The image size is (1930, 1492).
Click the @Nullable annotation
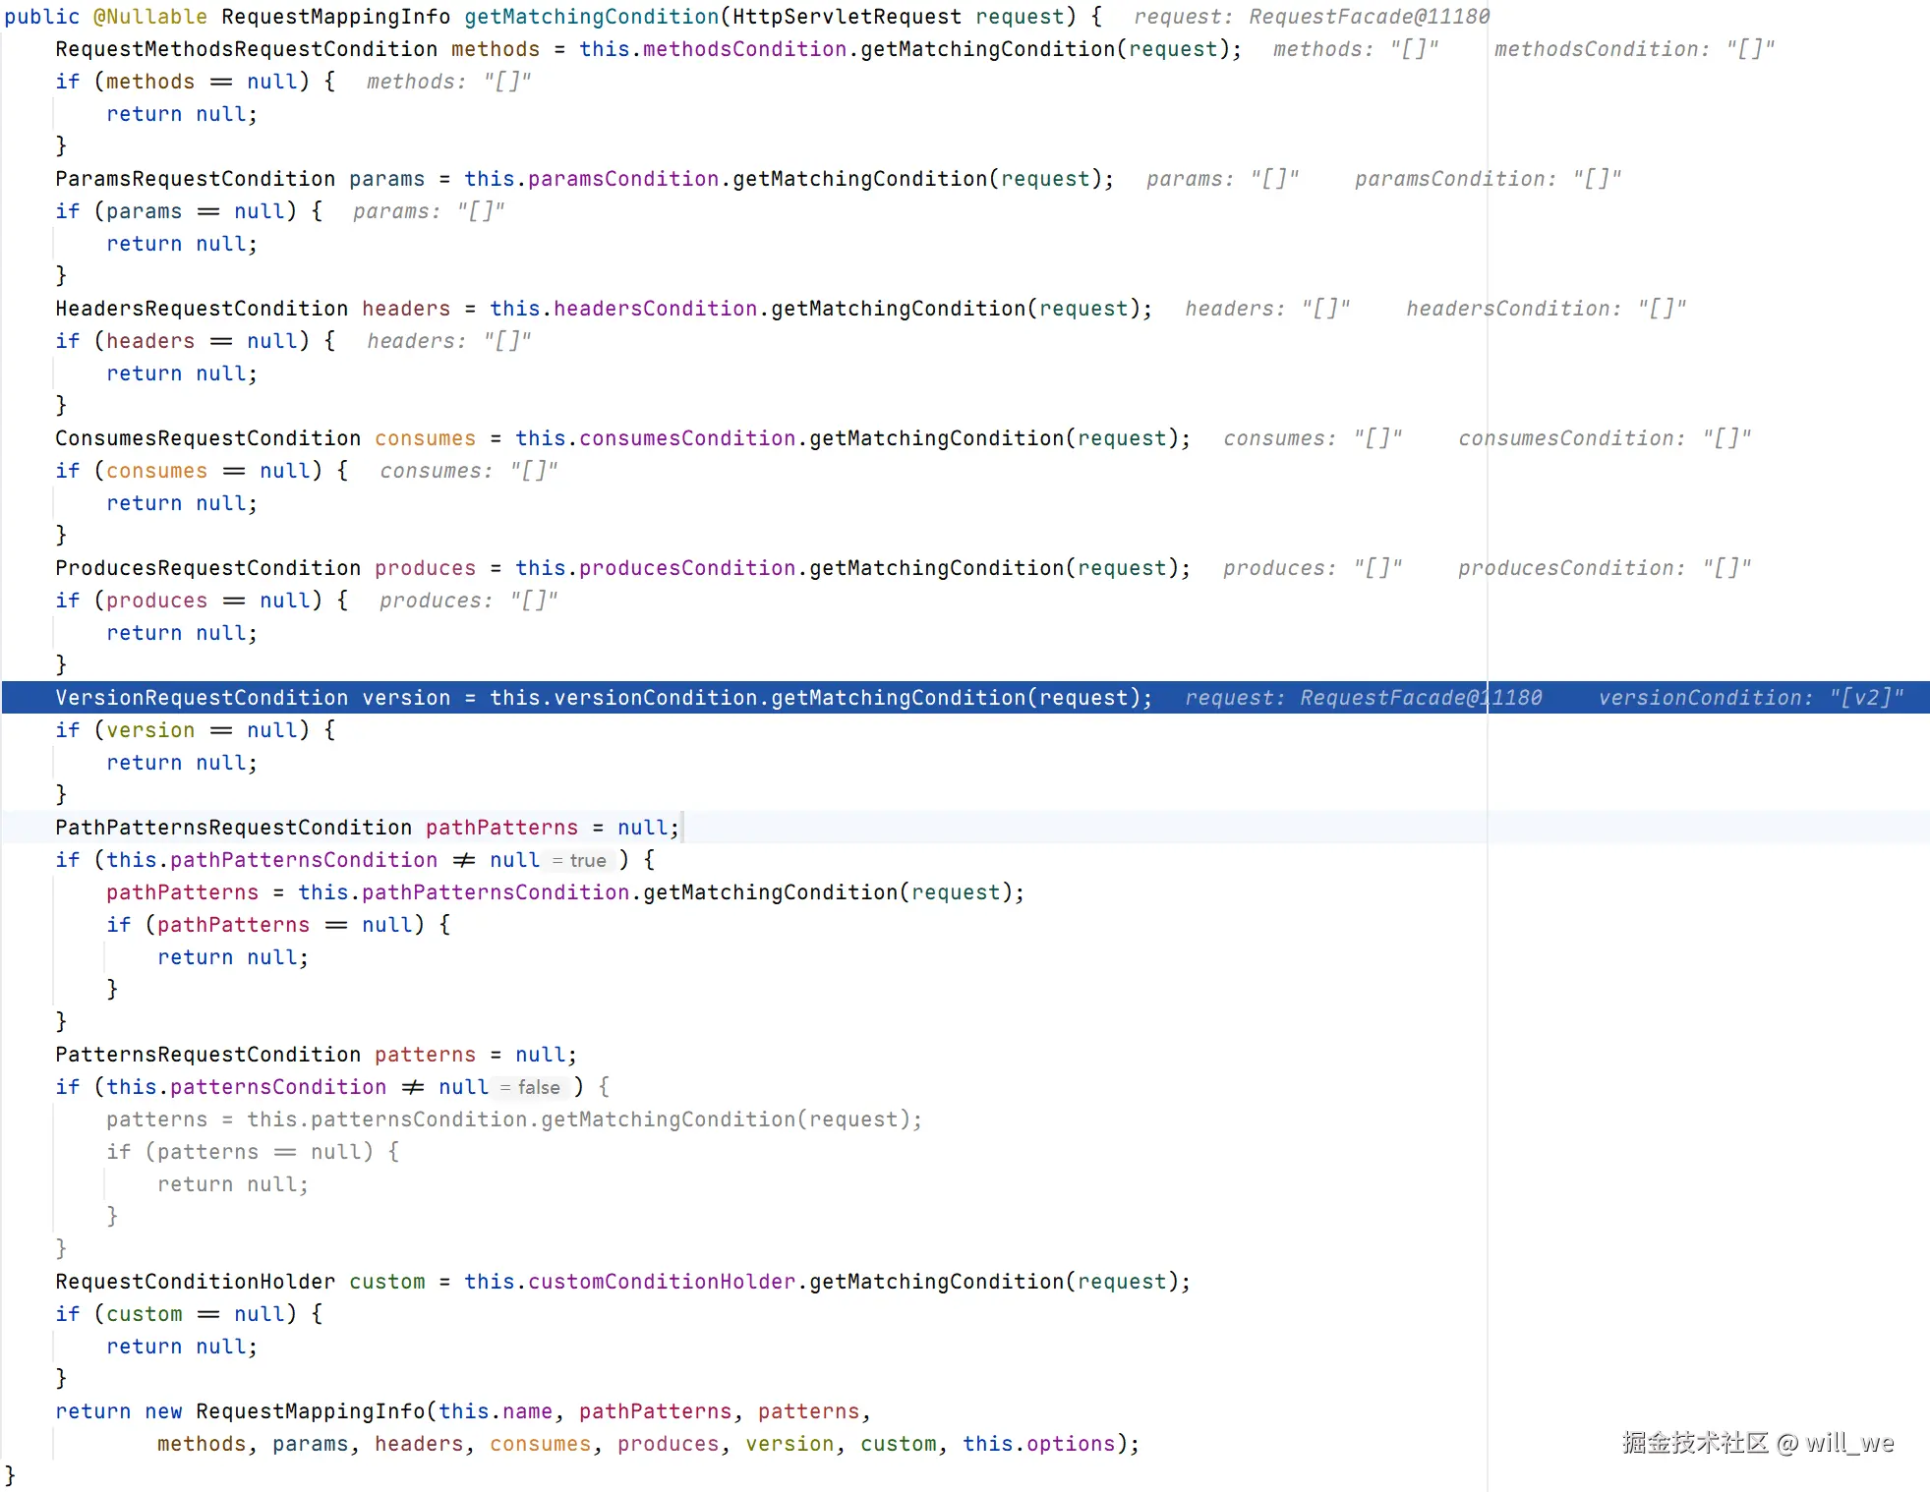click(x=149, y=17)
